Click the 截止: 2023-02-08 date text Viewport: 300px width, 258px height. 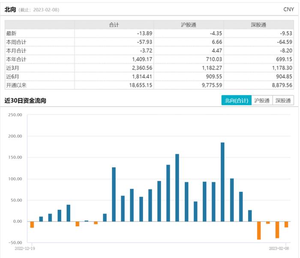[39, 10]
